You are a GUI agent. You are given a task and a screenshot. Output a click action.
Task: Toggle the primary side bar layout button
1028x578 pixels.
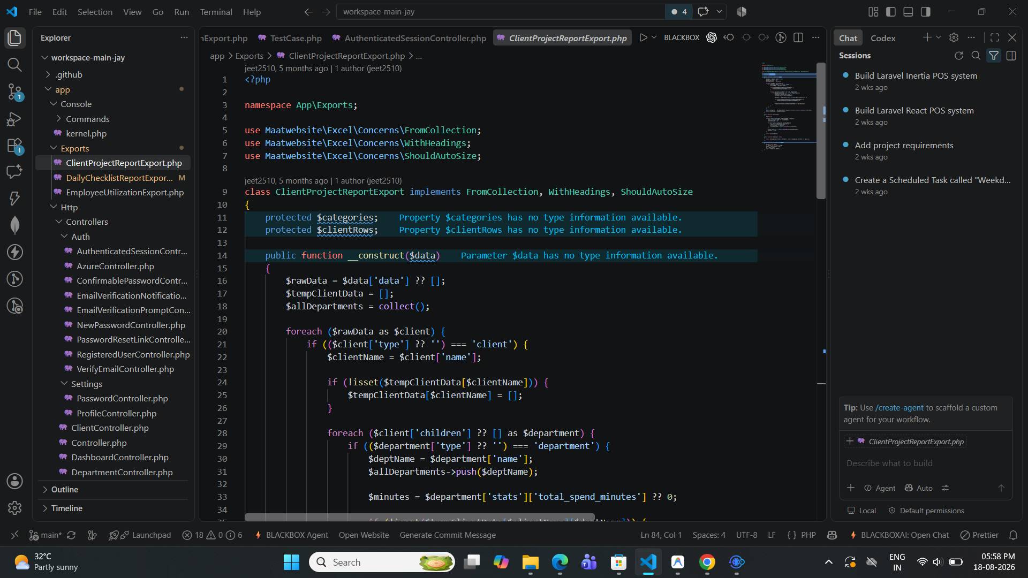click(x=891, y=12)
